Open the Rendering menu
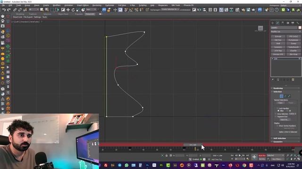 click(x=97, y=5)
